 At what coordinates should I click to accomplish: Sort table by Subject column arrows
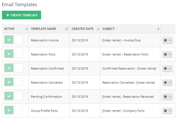[x=158, y=29]
